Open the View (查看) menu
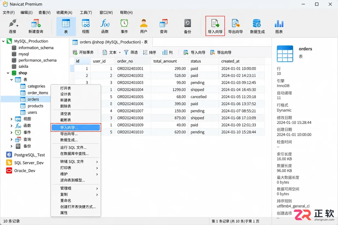This screenshot has width=338, height=225. (45, 13)
